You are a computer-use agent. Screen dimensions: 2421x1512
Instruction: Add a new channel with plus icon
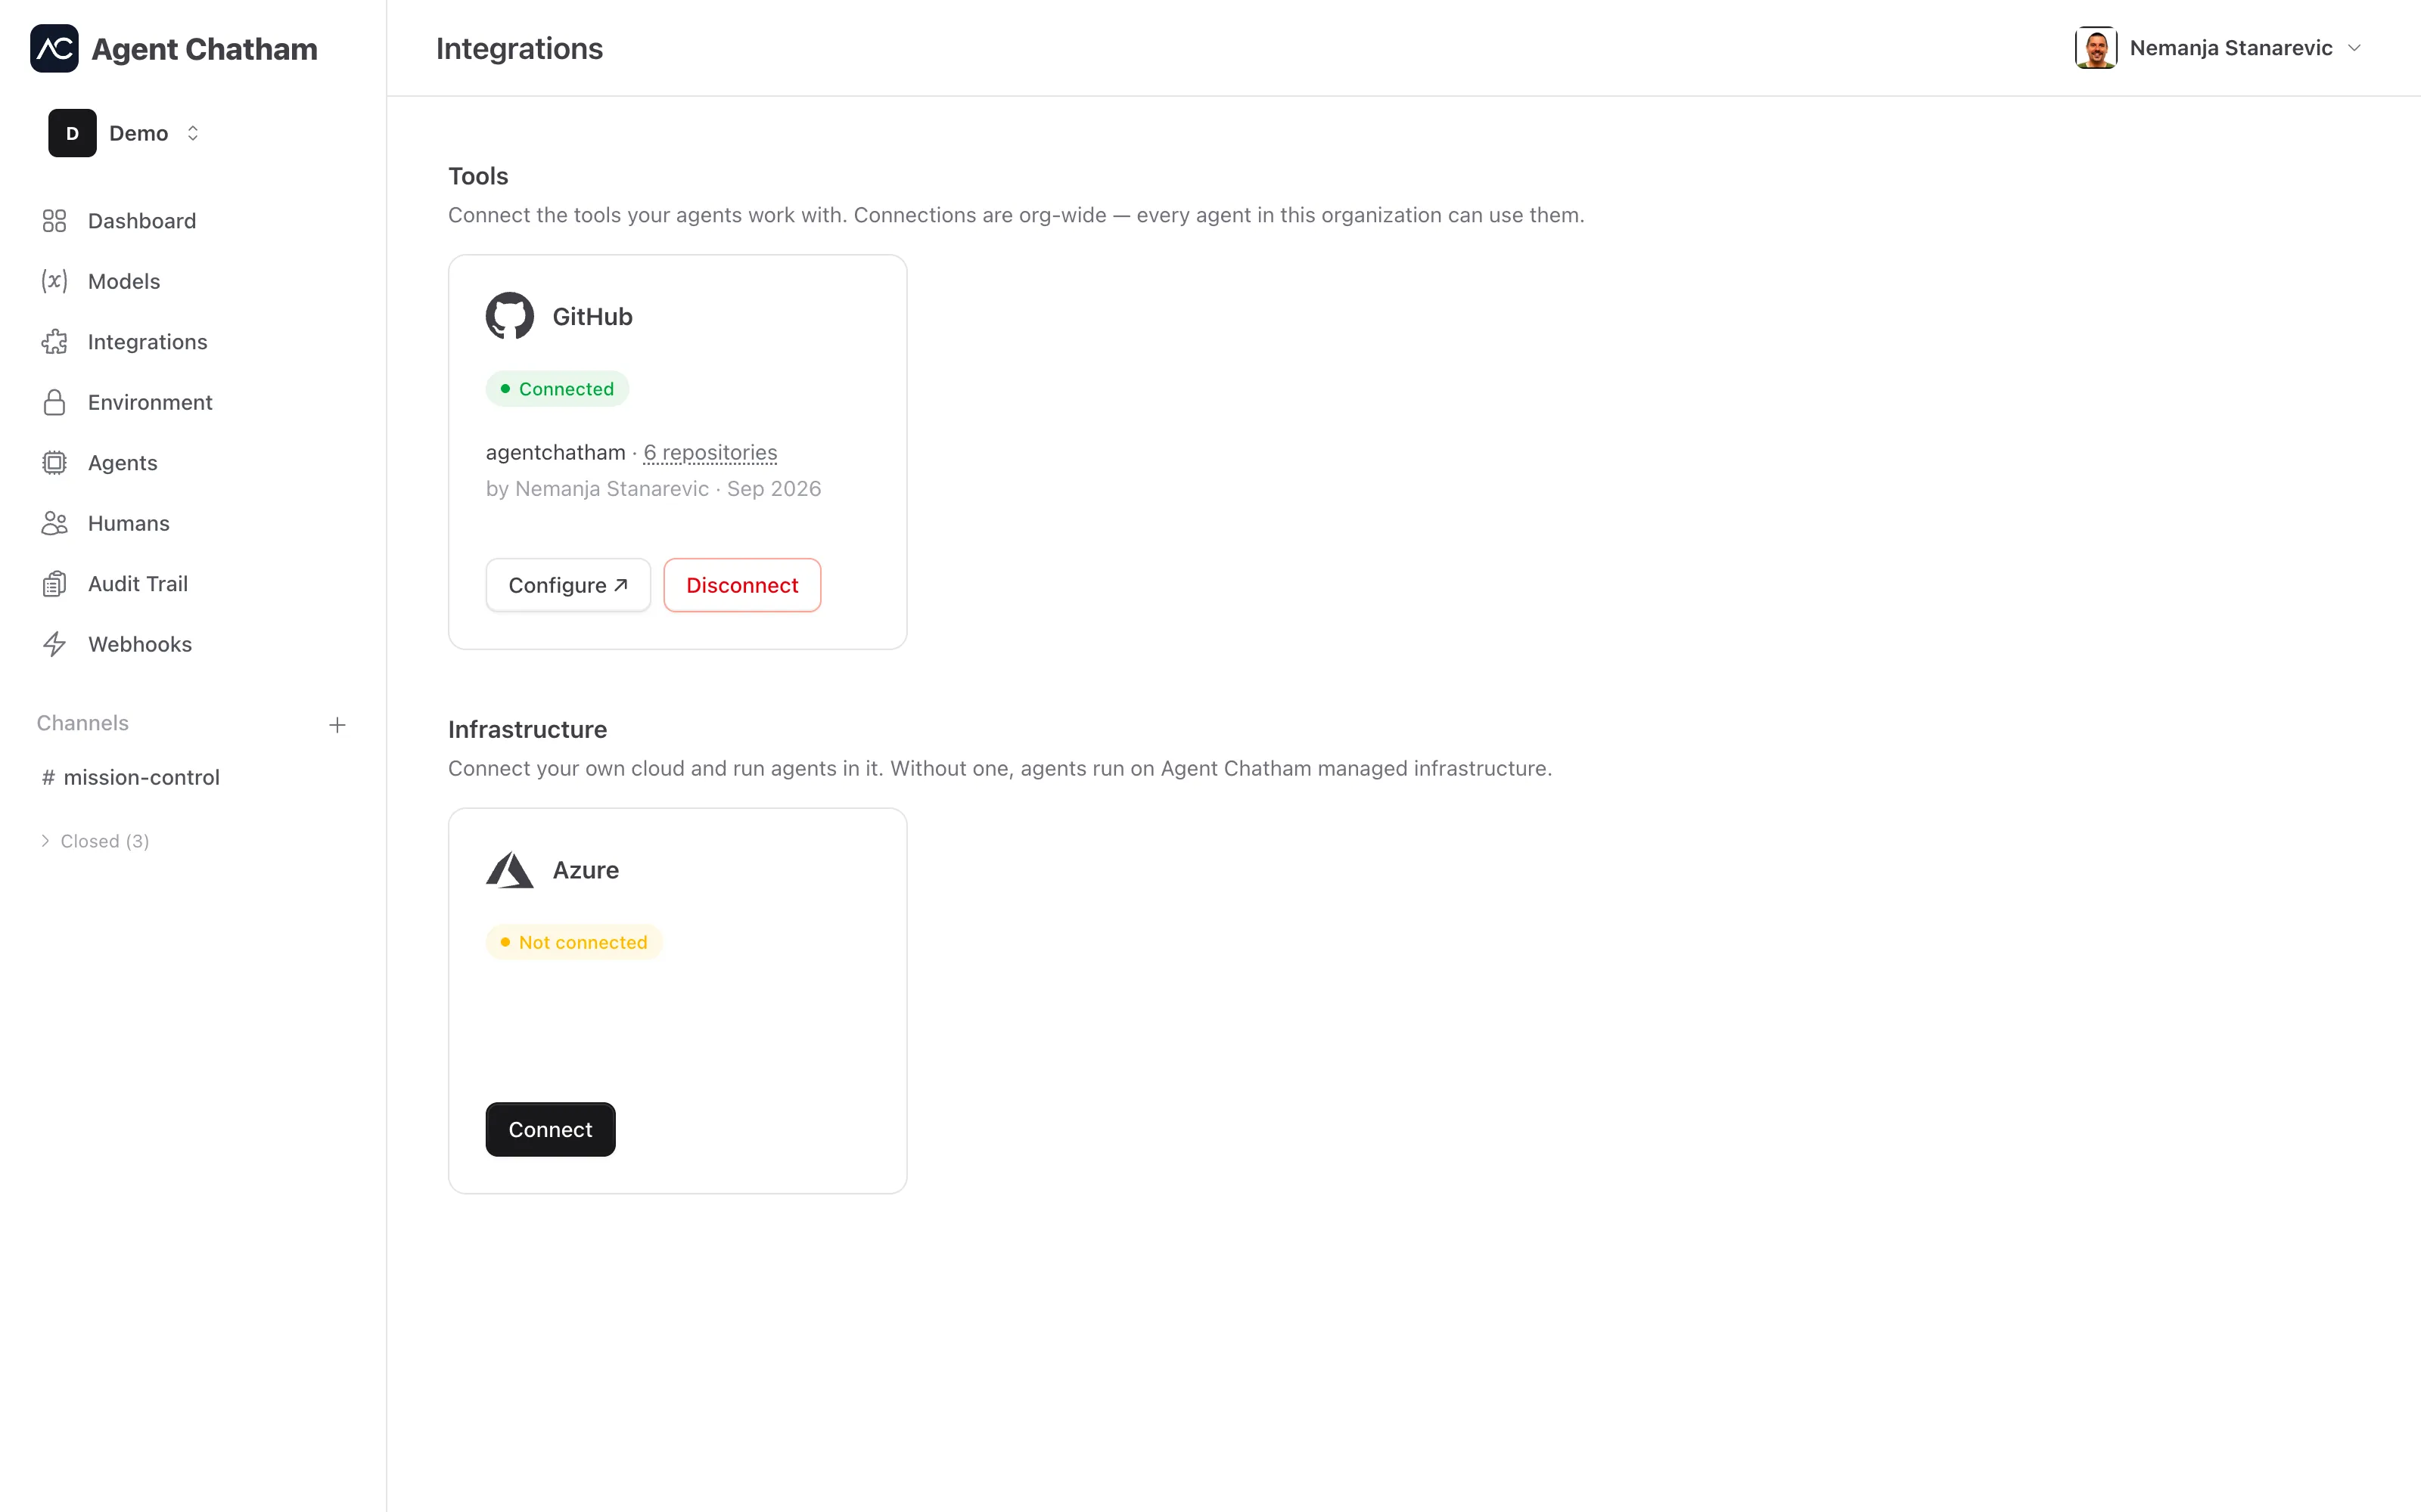coord(337,724)
